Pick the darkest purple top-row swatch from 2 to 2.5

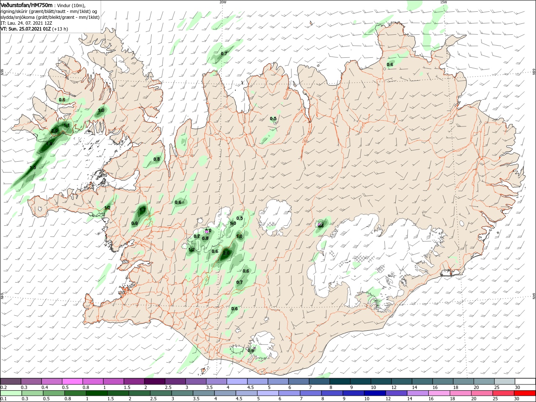(155, 381)
